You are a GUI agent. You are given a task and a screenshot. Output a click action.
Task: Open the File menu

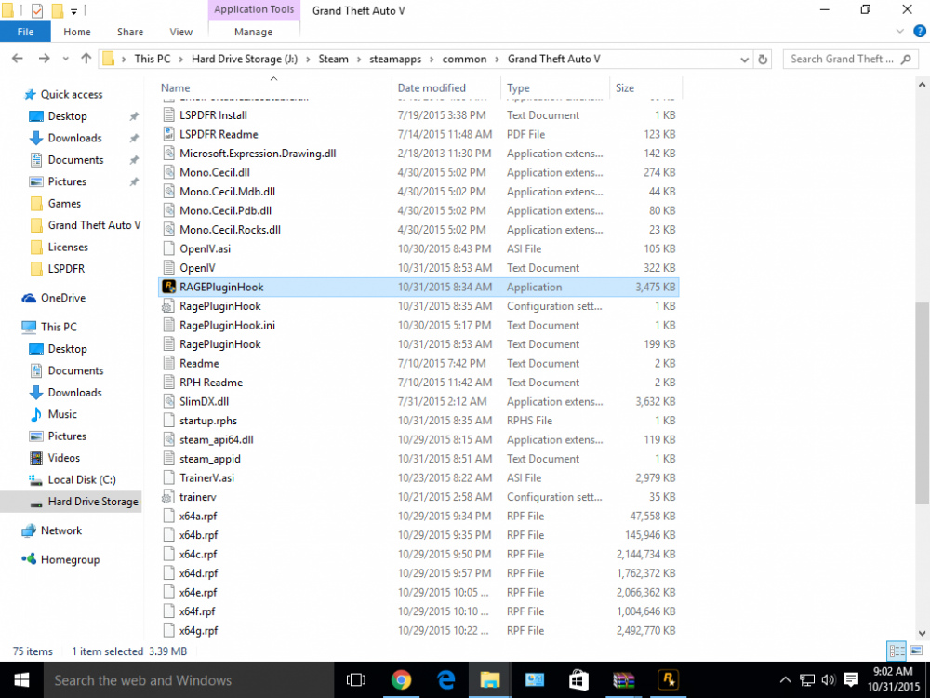pyautogui.click(x=25, y=32)
